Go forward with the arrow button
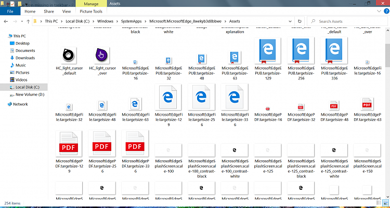The image size is (390, 208). 15,21
